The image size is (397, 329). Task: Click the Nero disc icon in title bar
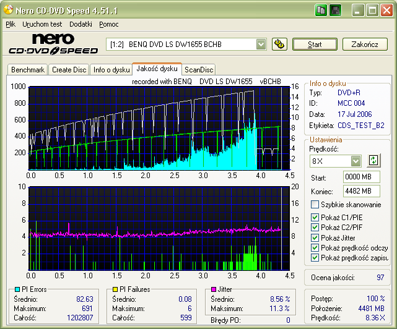tap(8, 10)
